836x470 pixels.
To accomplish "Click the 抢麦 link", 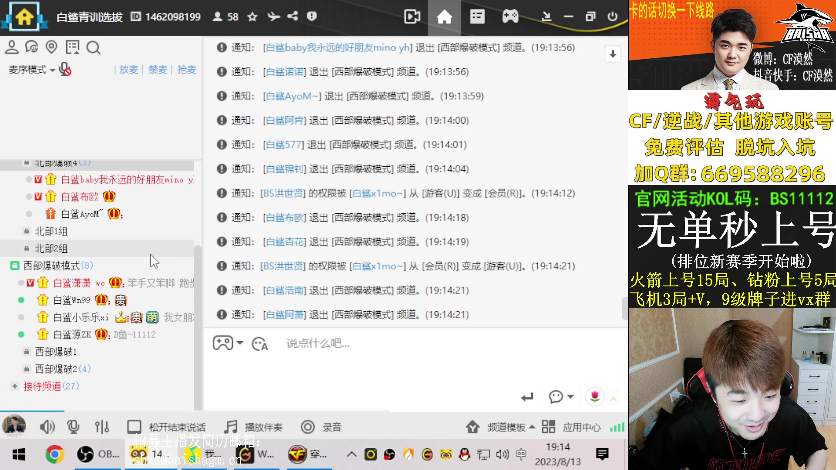I will tap(187, 70).
